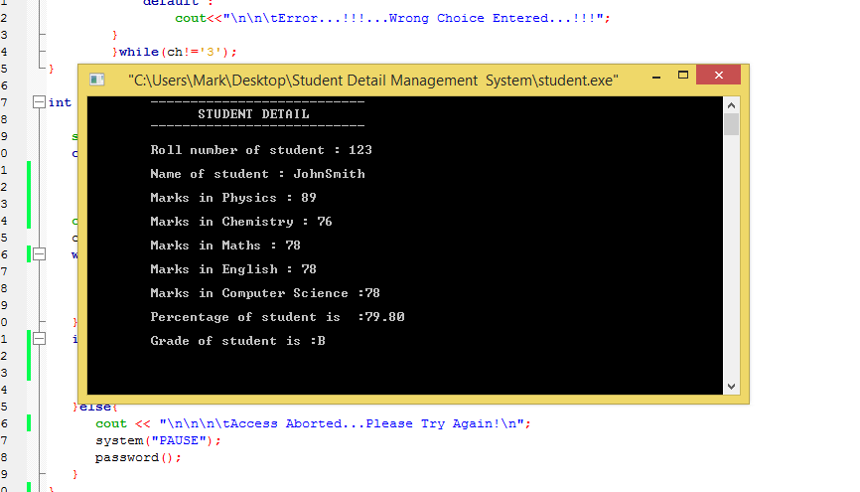Click the 'Wrong Choice Entered' cout line in editor

392,18
